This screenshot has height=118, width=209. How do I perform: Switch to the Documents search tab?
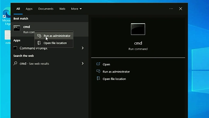(x=46, y=9)
